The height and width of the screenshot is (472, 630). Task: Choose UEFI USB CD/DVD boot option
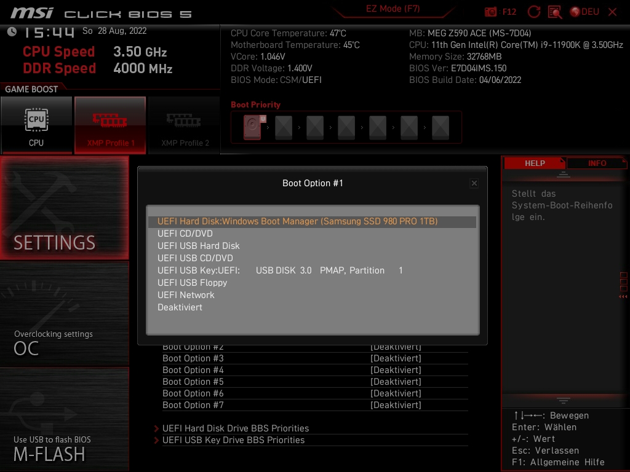click(x=312, y=258)
